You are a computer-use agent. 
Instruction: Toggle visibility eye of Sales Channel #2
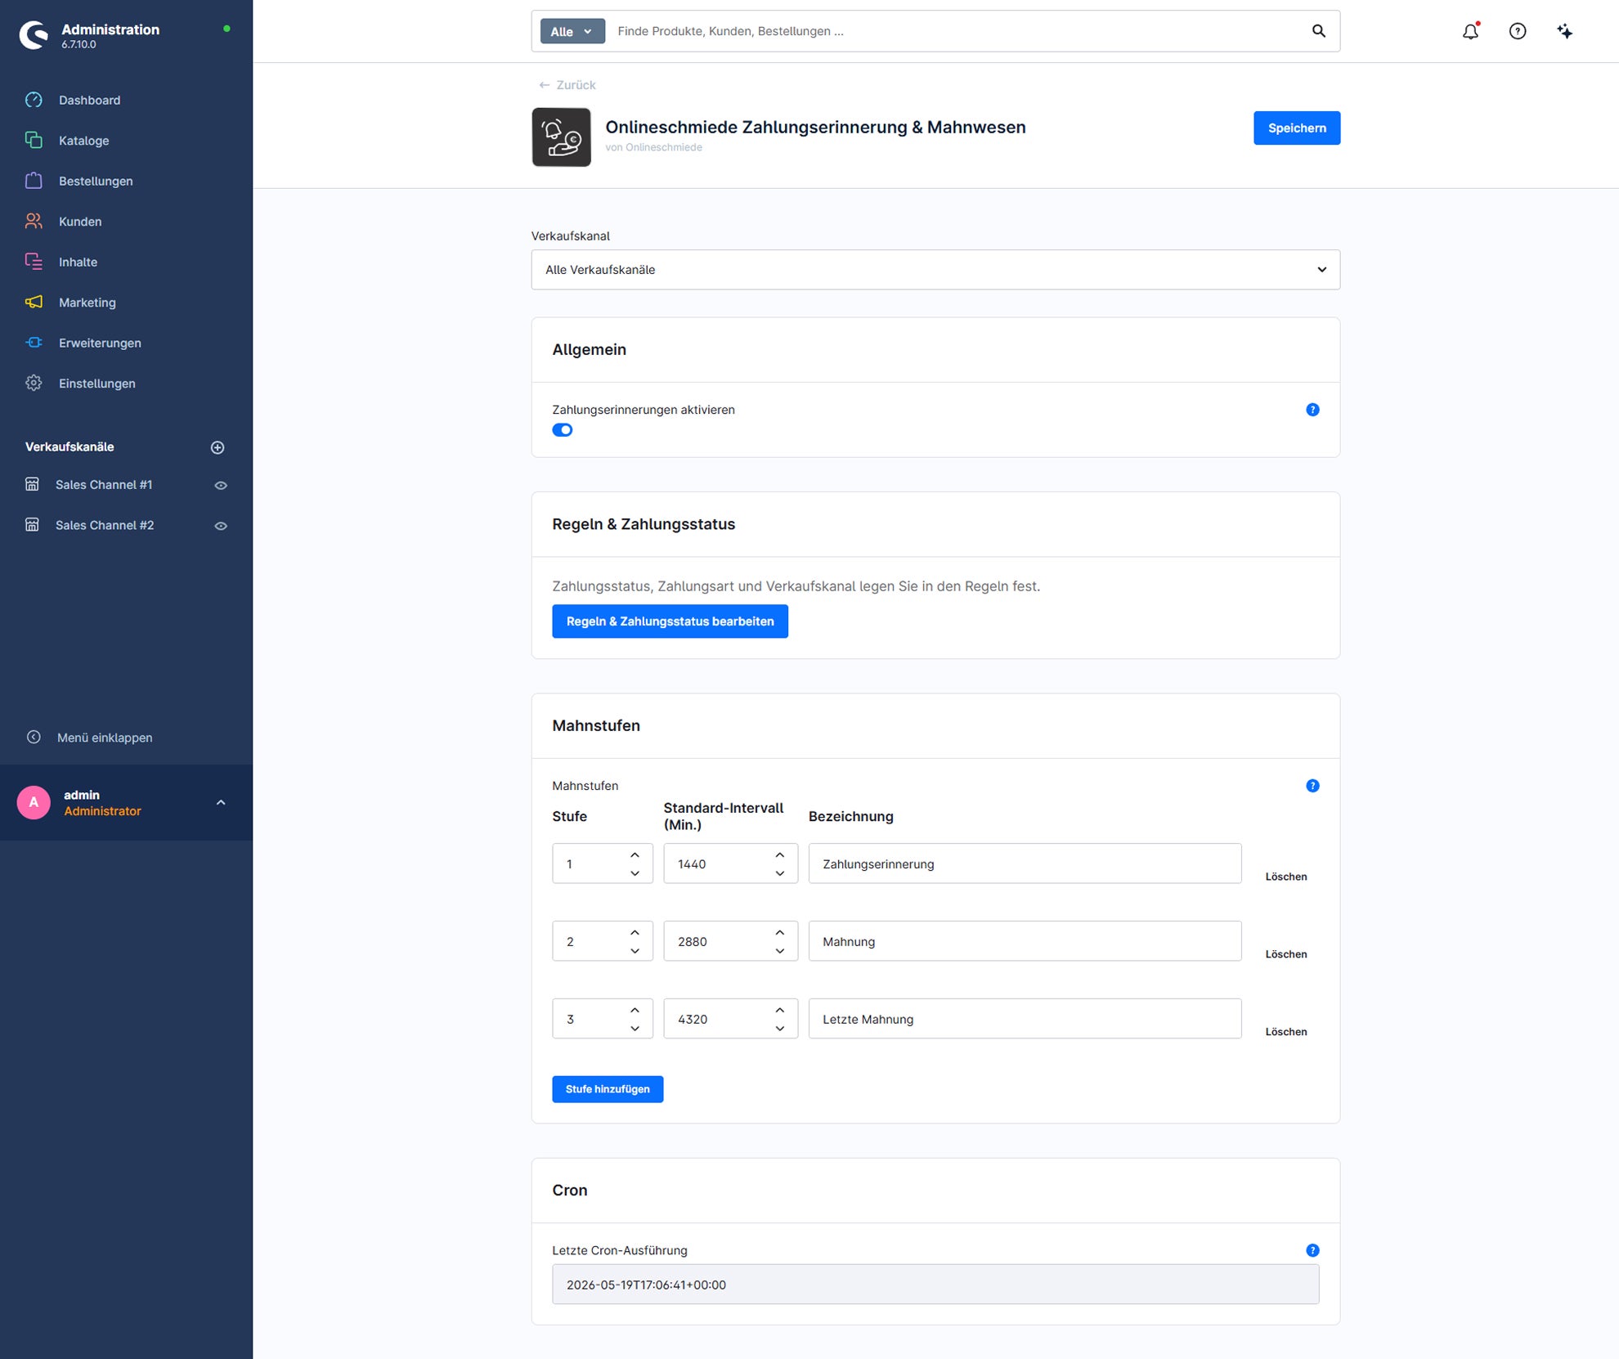[x=221, y=526]
